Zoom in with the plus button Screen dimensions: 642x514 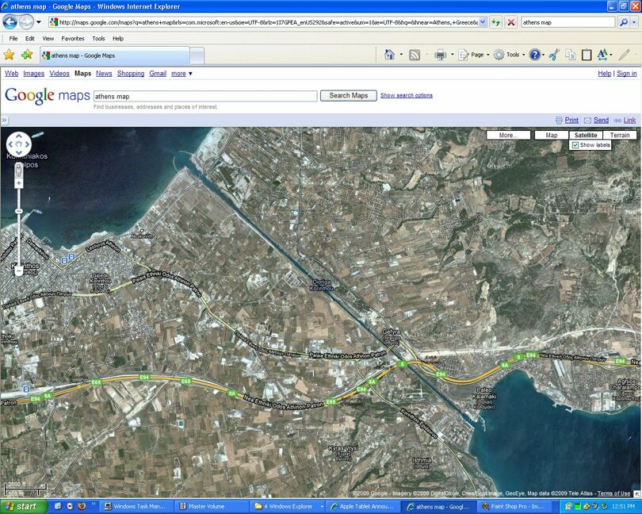point(18,183)
